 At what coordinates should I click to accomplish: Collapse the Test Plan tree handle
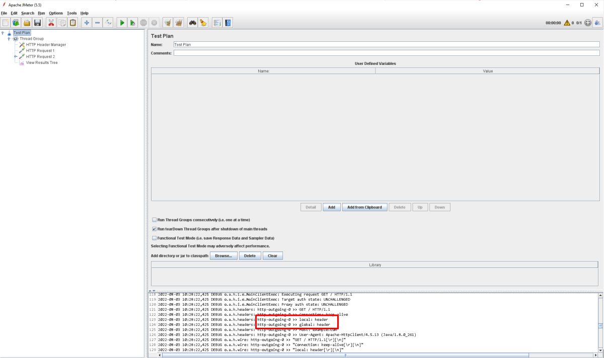3,33
